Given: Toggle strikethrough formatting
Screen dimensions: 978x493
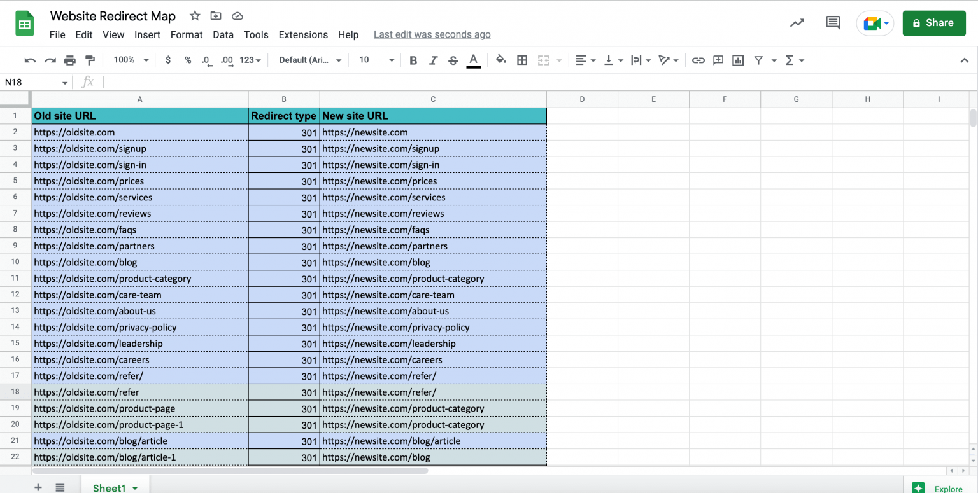Looking at the screenshot, I should [x=453, y=60].
